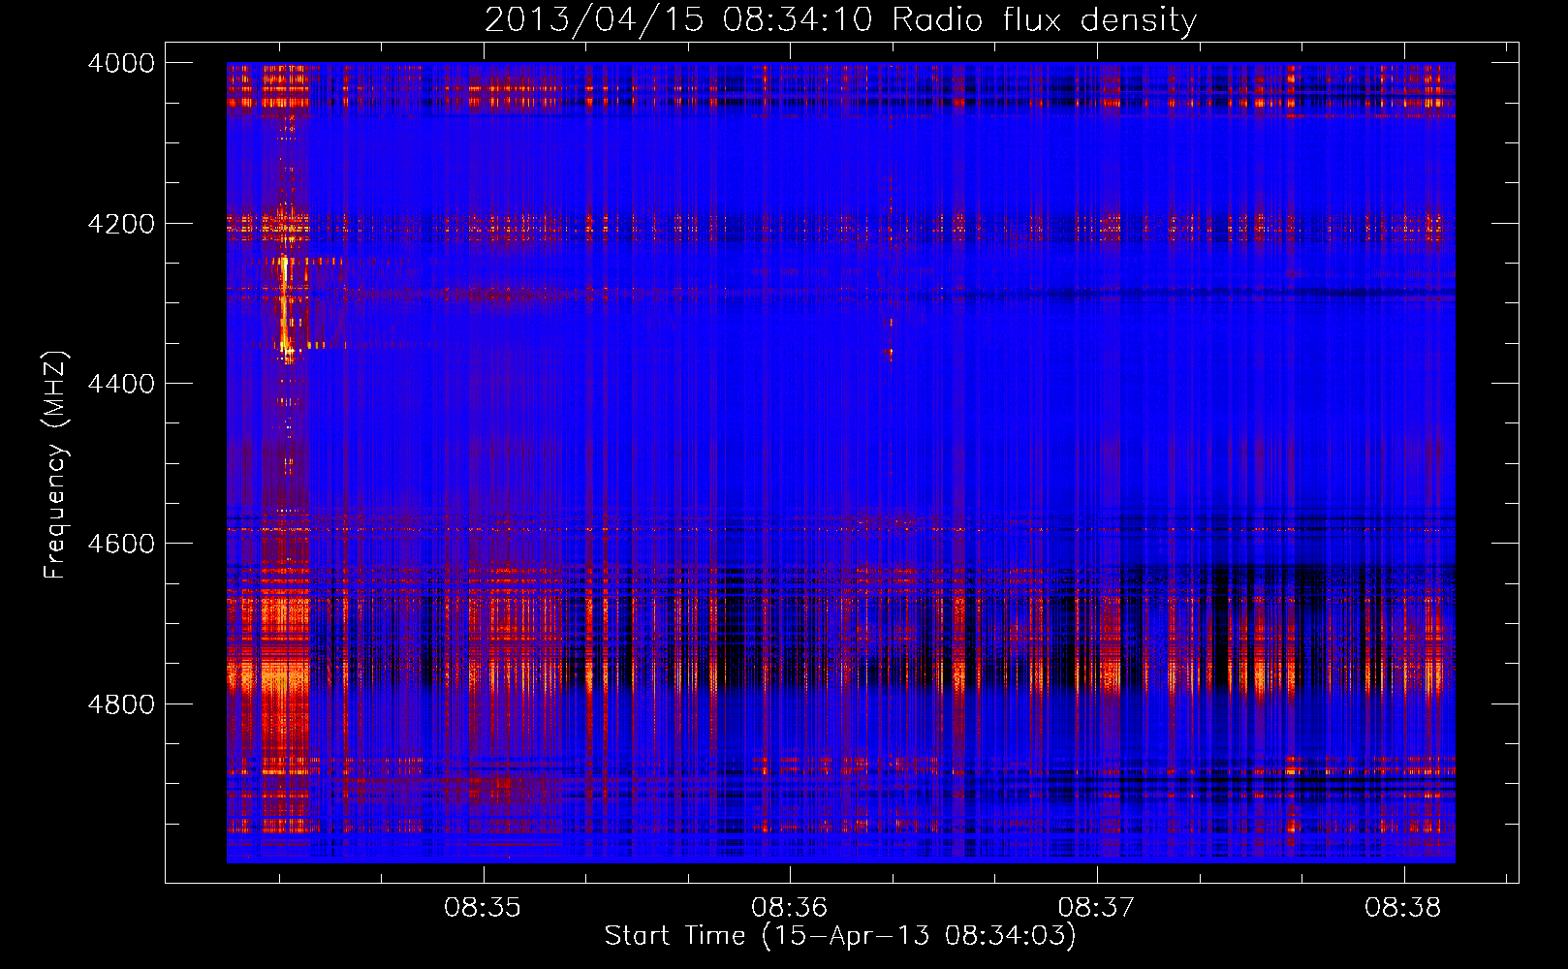
Task: Click the 'Start Time (15-Apr-13 08:34:03)' axis title
Action: (840, 936)
